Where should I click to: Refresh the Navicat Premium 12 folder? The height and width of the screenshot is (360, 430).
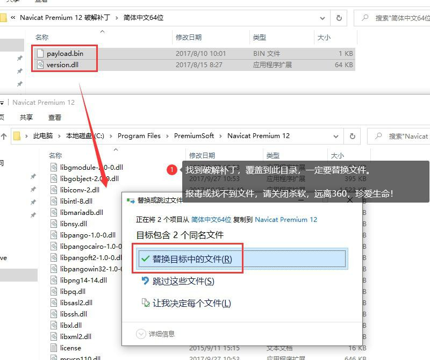click(x=353, y=136)
